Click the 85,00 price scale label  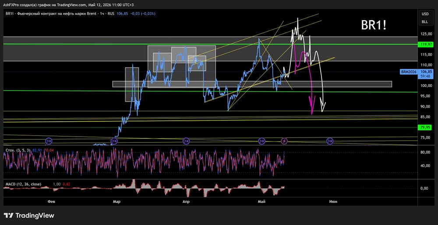(426, 117)
